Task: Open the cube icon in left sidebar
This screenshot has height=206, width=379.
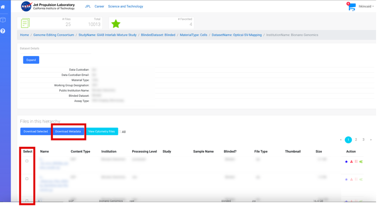Action: pyautogui.click(x=3, y=20)
